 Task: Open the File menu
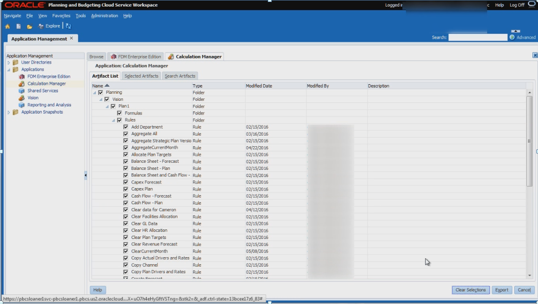coord(30,16)
